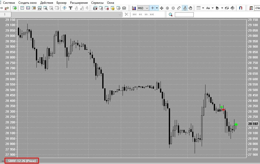This screenshot has width=260, height=164.
Task: Open the Сервисы menu
Action: click(x=97, y=3)
